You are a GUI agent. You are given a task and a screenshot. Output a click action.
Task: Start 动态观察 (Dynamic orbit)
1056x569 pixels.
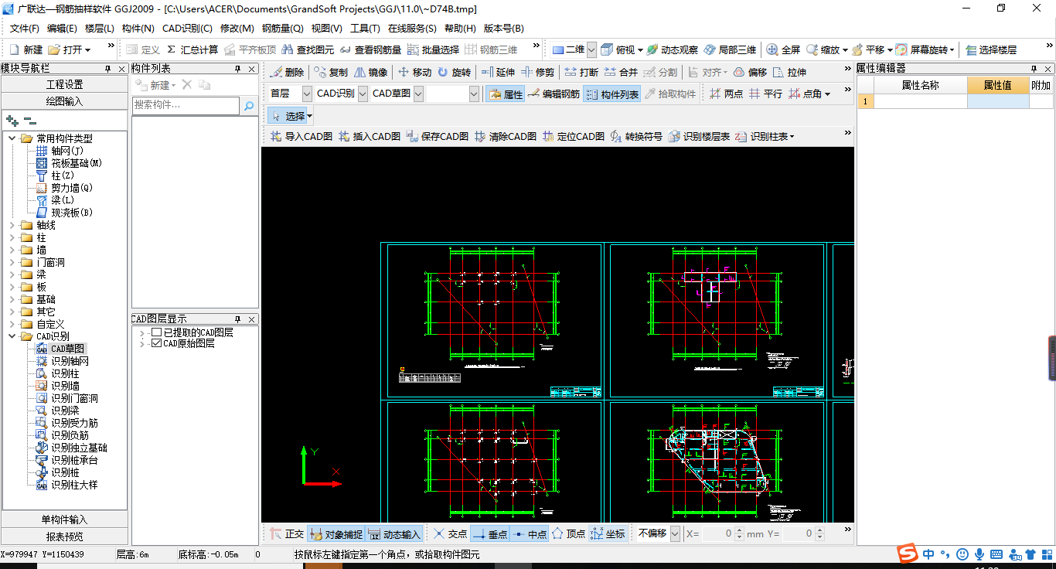point(671,49)
